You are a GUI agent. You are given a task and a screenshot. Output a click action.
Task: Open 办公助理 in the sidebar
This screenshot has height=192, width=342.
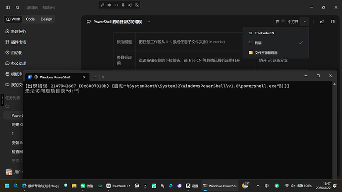(15, 63)
